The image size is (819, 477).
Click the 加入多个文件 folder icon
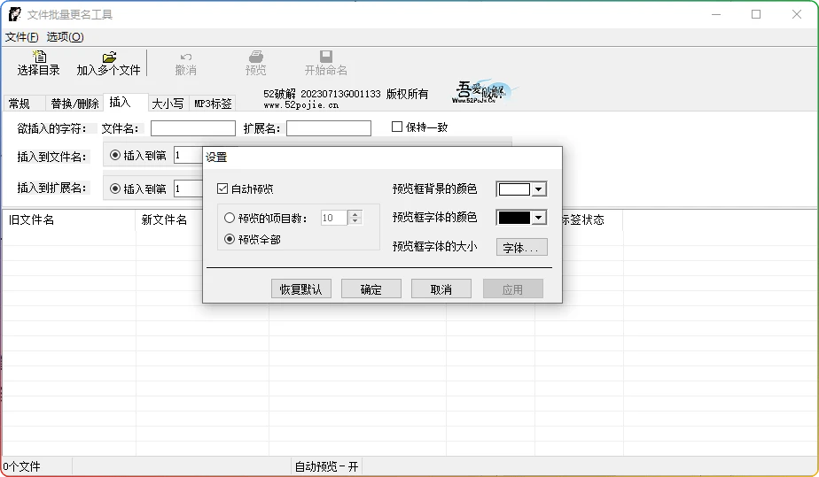click(109, 57)
